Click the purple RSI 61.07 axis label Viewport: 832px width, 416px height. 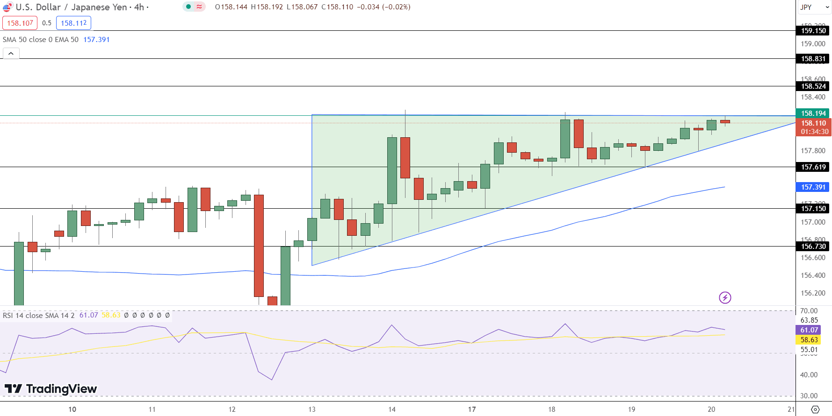(809, 330)
